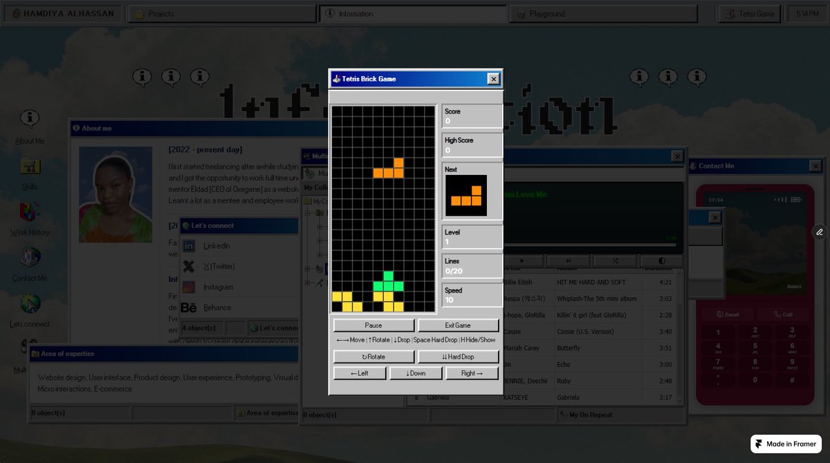Click the LinkedIn icon in Let's connect
The image size is (830, 463).
click(x=189, y=246)
